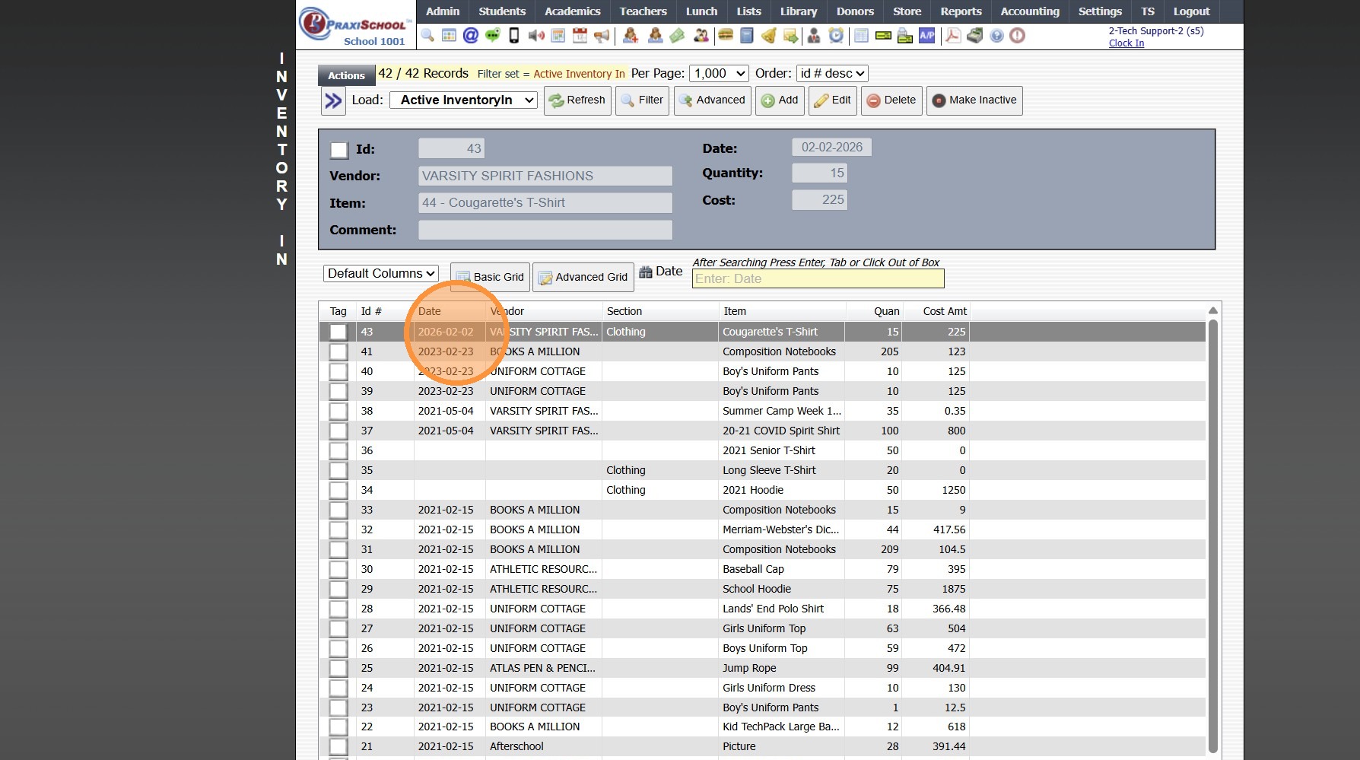Image resolution: width=1360 pixels, height=760 pixels.
Task: Open the Default Columns dropdown
Action: 381,274
